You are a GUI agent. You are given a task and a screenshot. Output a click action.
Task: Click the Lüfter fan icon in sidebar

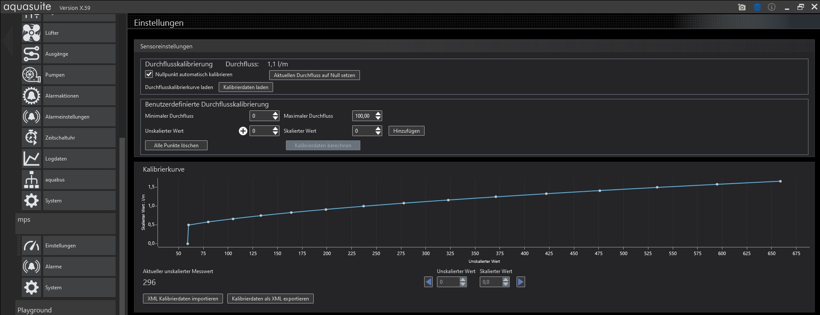31,33
